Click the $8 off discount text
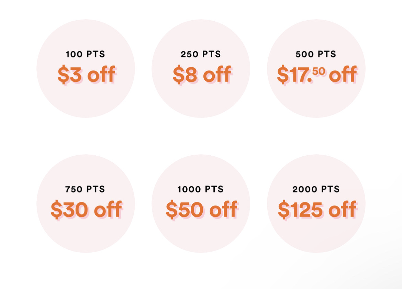This screenshot has width=402, height=289. 201,75
